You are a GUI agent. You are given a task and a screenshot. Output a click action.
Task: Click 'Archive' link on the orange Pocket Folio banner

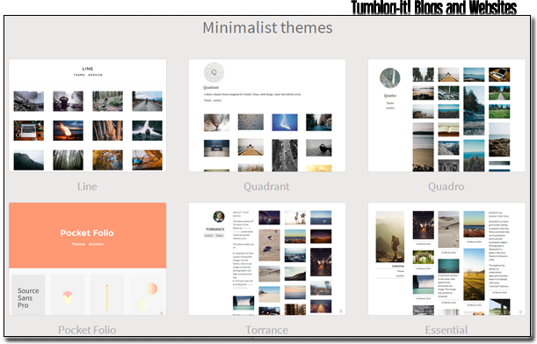[x=96, y=245]
